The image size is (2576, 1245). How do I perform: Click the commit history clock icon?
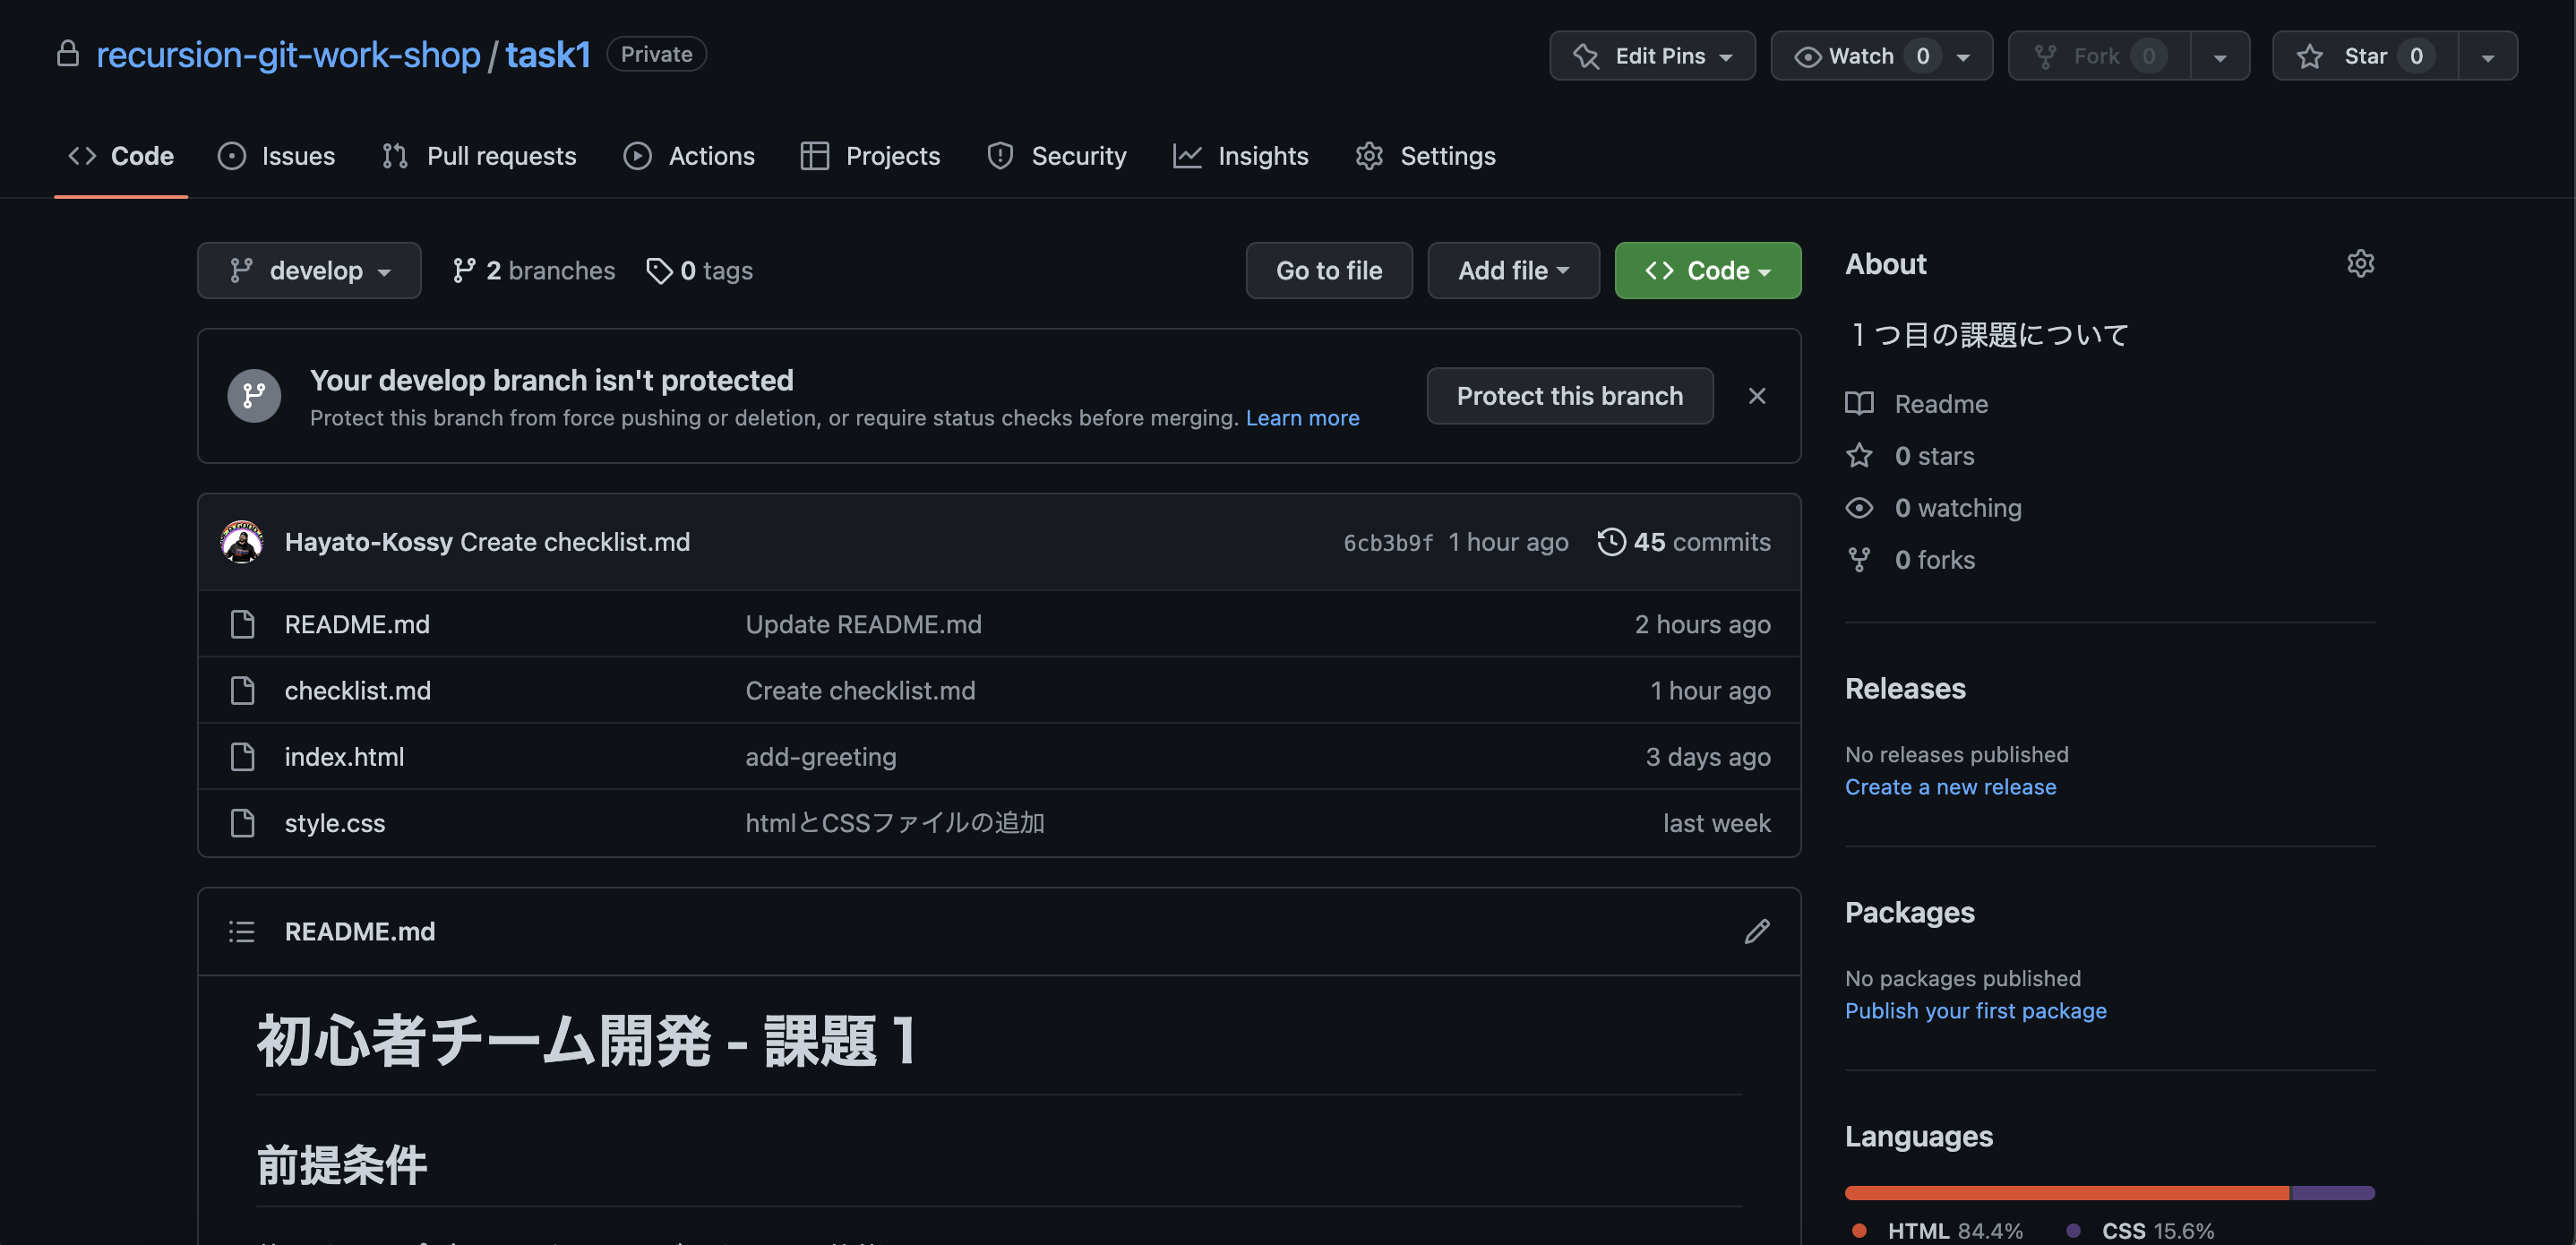(x=1610, y=542)
